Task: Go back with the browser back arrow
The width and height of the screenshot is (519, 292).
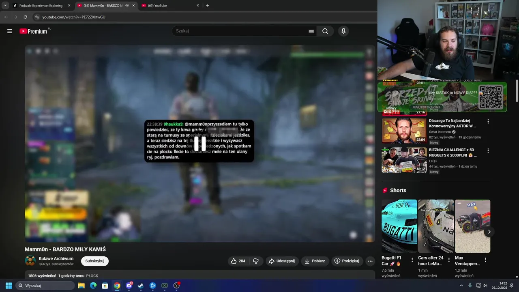Action: [x=6, y=17]
